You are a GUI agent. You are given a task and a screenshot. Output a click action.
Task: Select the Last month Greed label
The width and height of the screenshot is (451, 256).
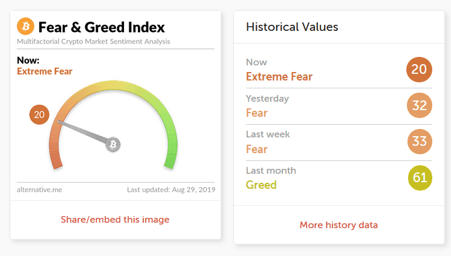[261, 185]
